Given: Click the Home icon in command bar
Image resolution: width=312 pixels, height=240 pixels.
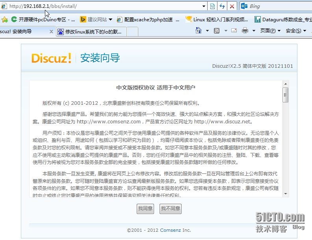Looking at the screenshot, I should click(199, 31).
